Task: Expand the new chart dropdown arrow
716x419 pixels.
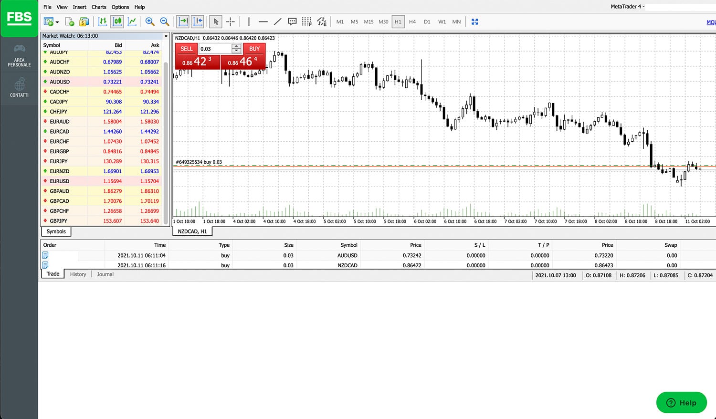Action: point(57,22)
